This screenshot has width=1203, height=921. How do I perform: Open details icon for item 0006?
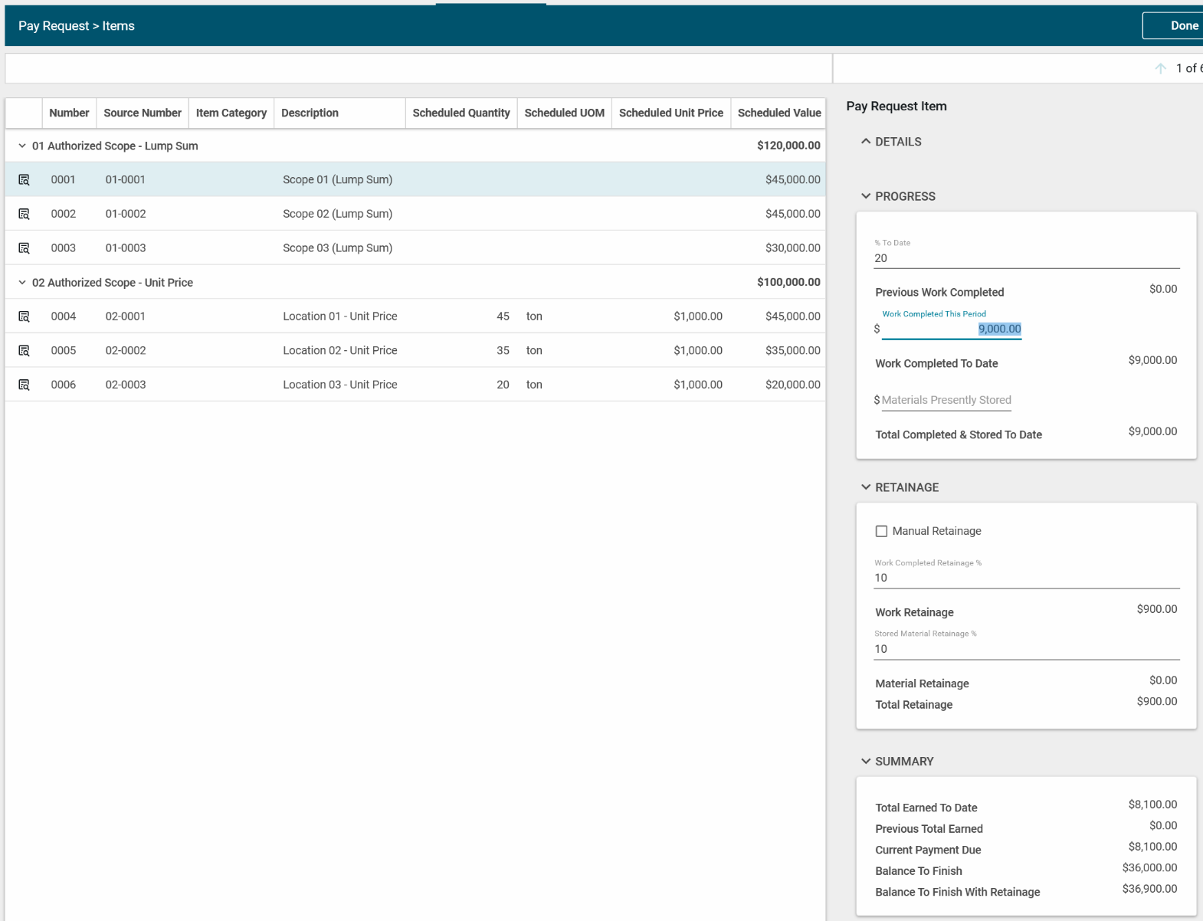pyautogui.click(x=24, y=385)
